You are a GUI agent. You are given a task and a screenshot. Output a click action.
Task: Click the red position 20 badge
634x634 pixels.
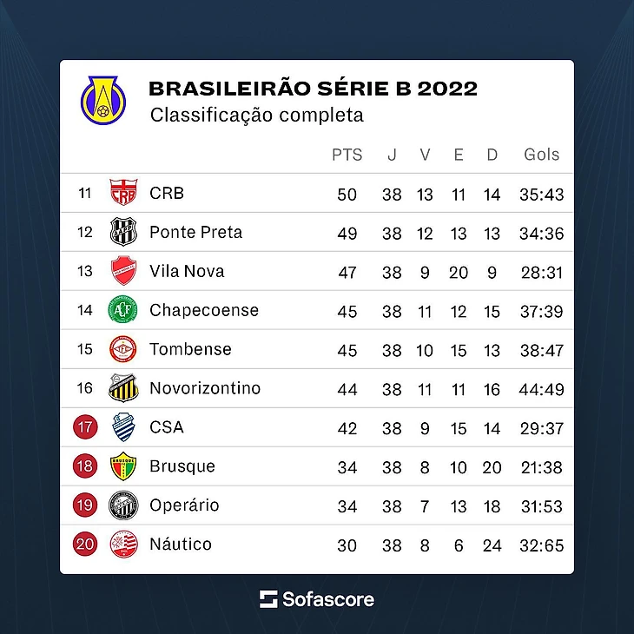click(85, 545)
